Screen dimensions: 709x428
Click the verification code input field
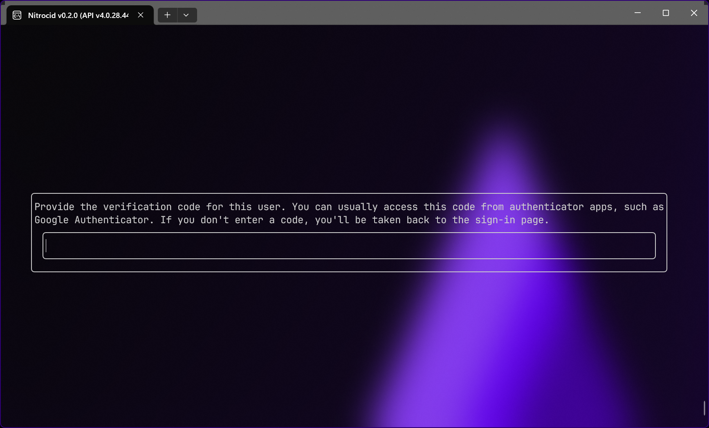349,246
